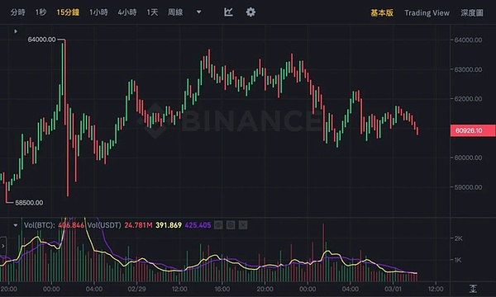Click the 406.846 BTC volume value
The width and height of the screenshot is (496, 297).
[x=71, y=225]
